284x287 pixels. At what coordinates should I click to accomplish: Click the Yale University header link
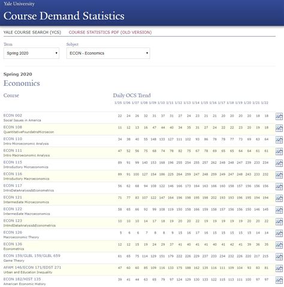[x=19, y=4]
